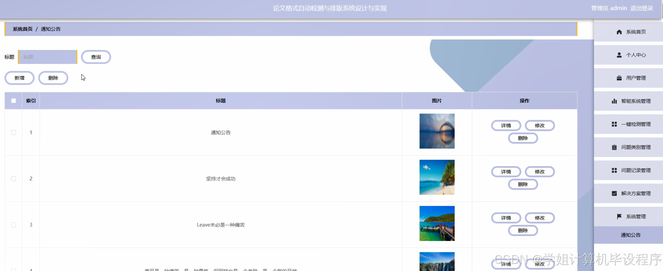Check the checkbox for row 3 Leave未必是一种痛苦

(x=14, y=225)
